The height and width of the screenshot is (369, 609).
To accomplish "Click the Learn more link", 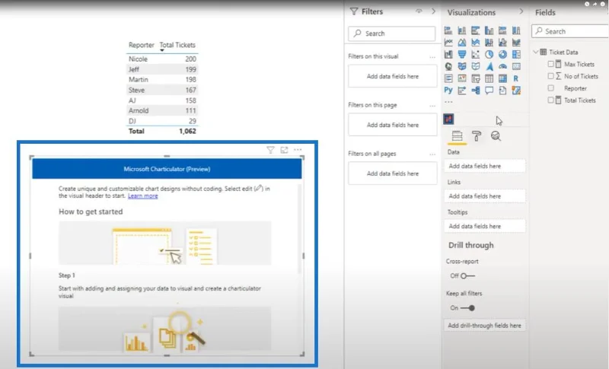I will point(143,196).
